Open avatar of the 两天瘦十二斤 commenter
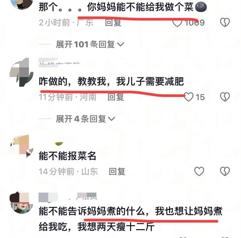The width and height of the screenshot is (241, 238). (x=21, y=202)
